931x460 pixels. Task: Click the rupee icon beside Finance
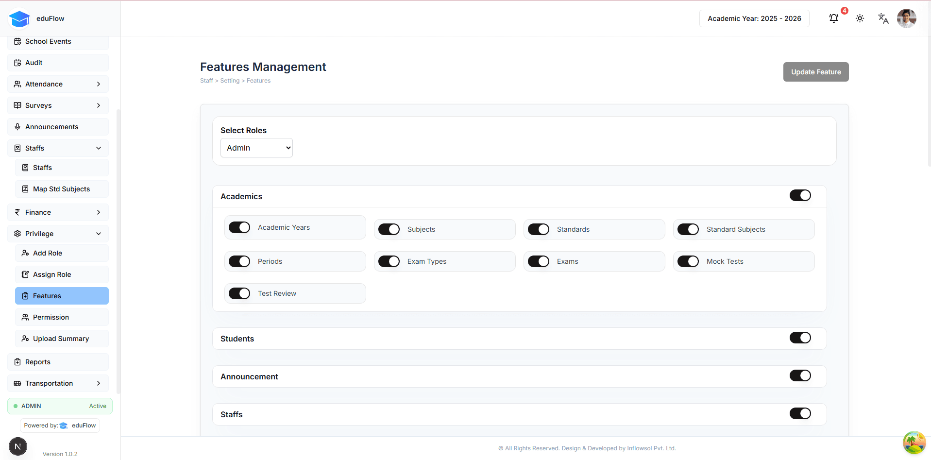pyautogui.click(x=17, y=212)
